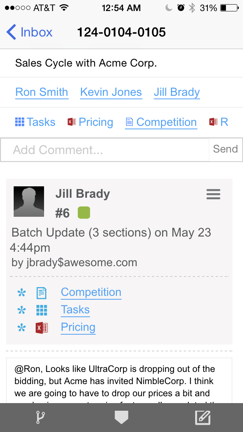Focus the Add Comment text field
The height and width of the screenshot is (432, 243).
(x=105, y=150)
